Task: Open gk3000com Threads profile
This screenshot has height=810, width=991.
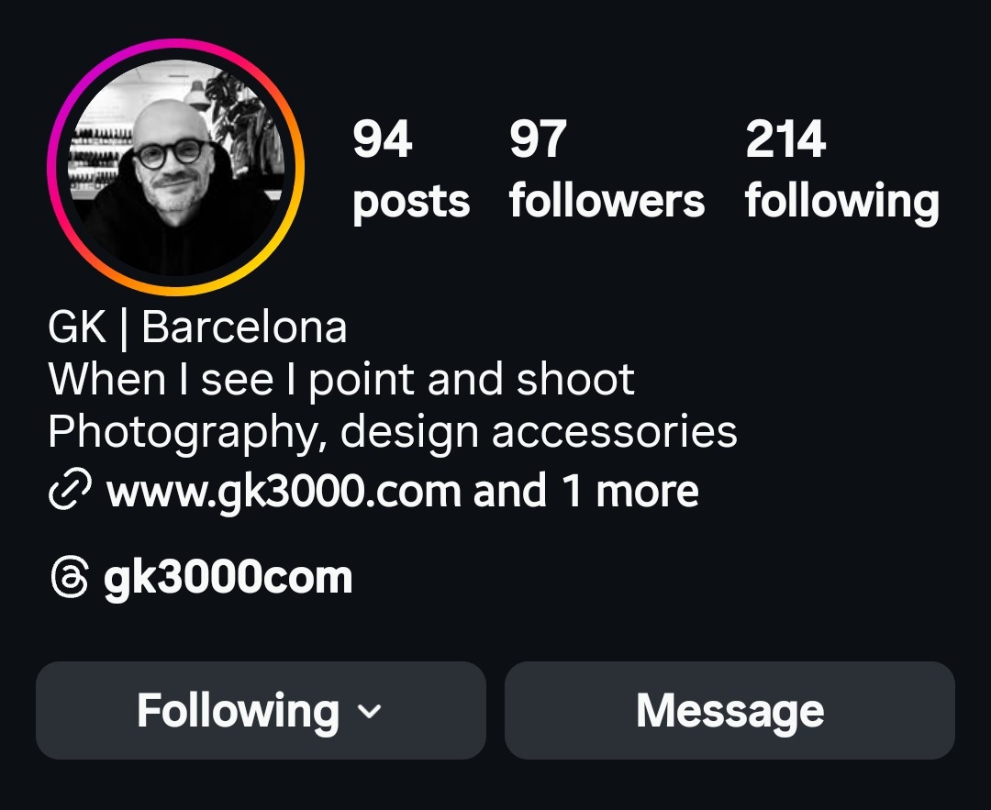Action: [228, 578]
